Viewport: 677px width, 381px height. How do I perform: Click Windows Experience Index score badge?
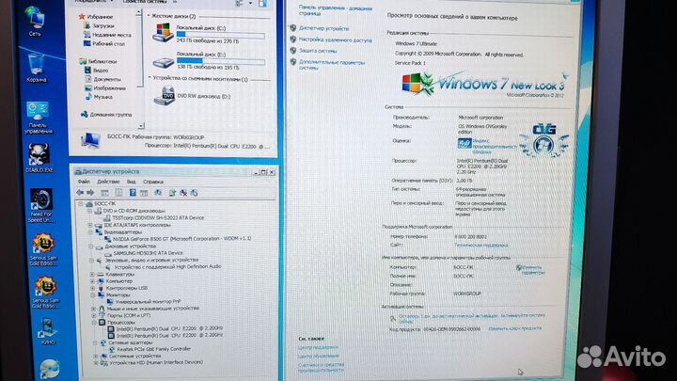coord(464,143)
